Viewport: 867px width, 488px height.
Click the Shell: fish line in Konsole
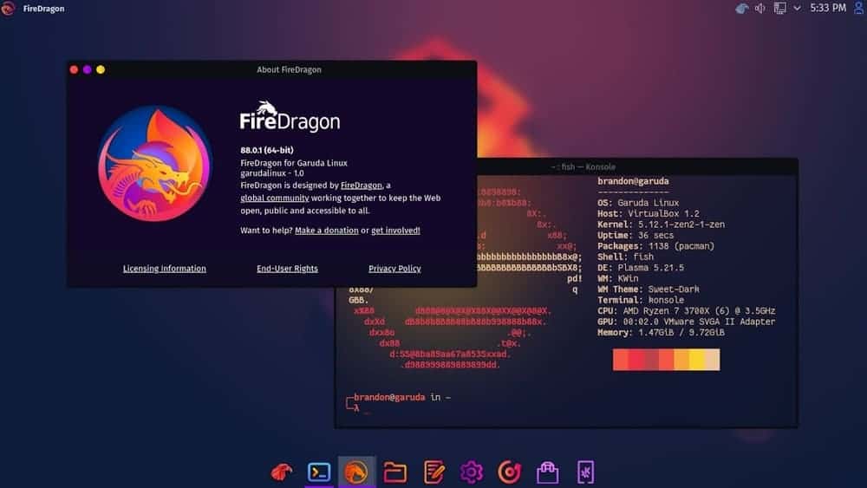(x=625, y=257)
